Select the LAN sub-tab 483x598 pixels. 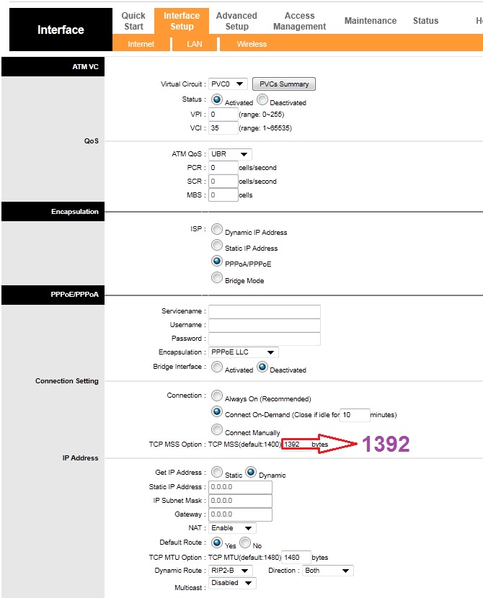(x=194, y=44)
